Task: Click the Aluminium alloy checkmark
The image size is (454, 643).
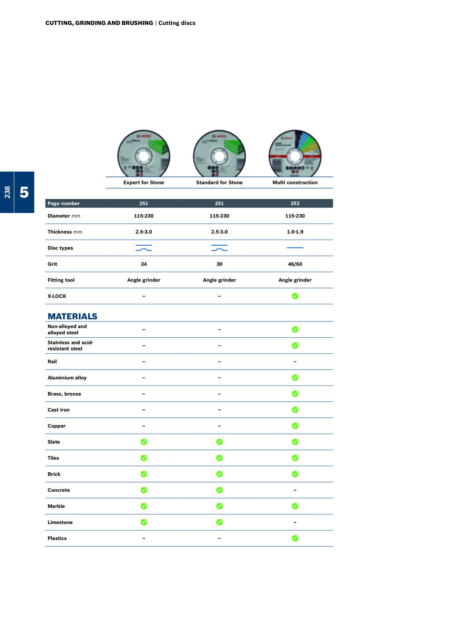Action: point(295,378)
